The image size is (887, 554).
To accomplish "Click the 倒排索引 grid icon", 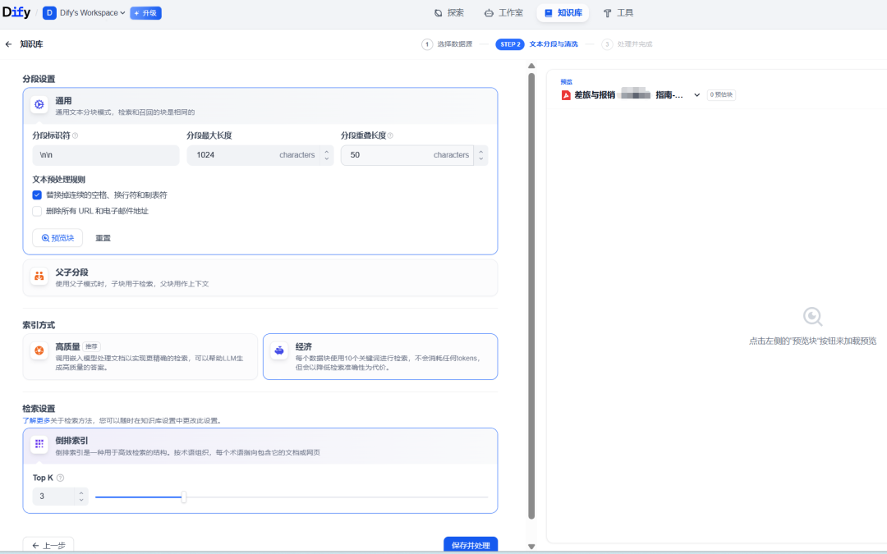I will tap(39, 444).
